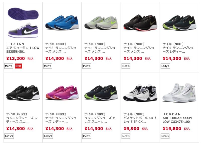Click the ¥9,900 price of KD Trey 5
The width and height of the screenshot is (201, 143).
[131, 128]
